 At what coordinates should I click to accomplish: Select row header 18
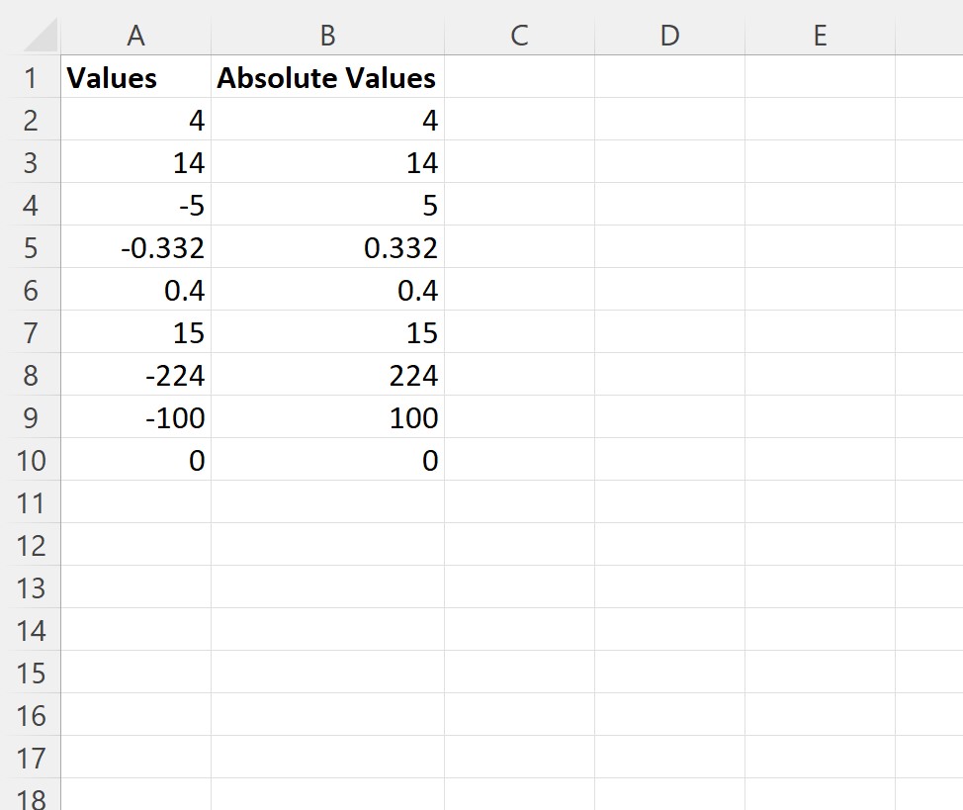[x=32, y=797]
